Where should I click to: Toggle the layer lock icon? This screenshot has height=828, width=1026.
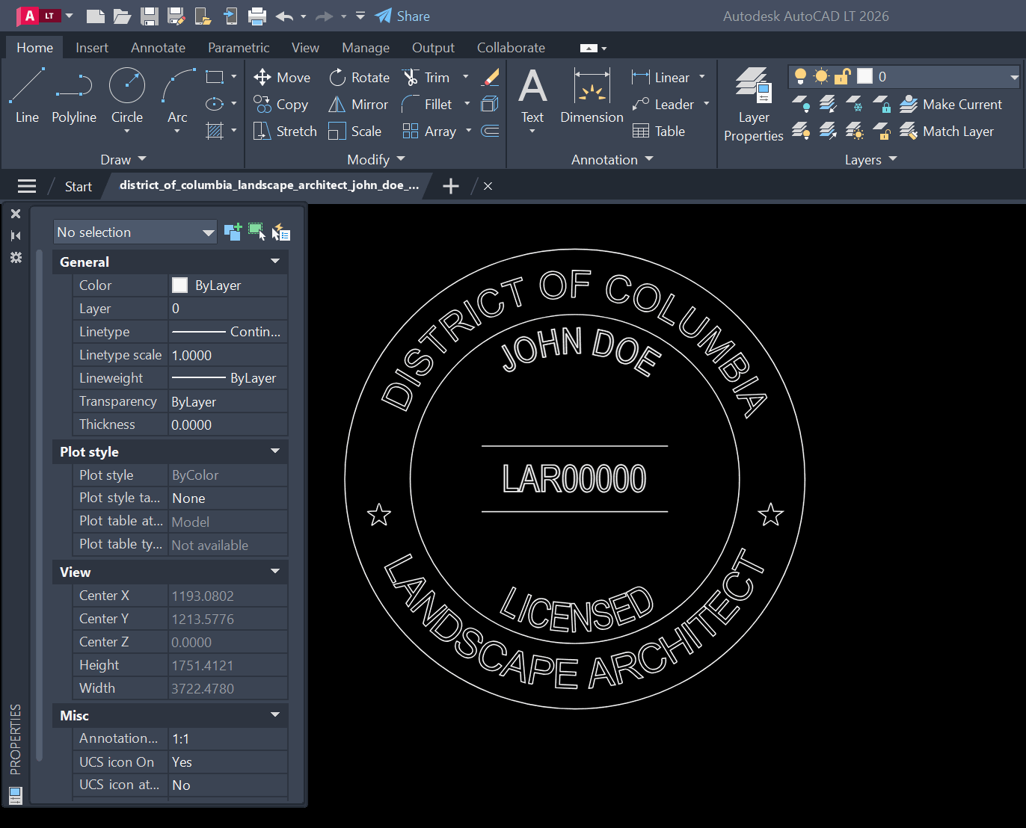pyautogui.click(x=843, y=76)
